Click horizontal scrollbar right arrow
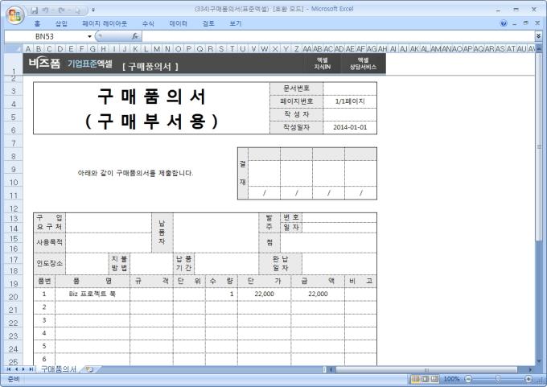 [x=530, y=369]
